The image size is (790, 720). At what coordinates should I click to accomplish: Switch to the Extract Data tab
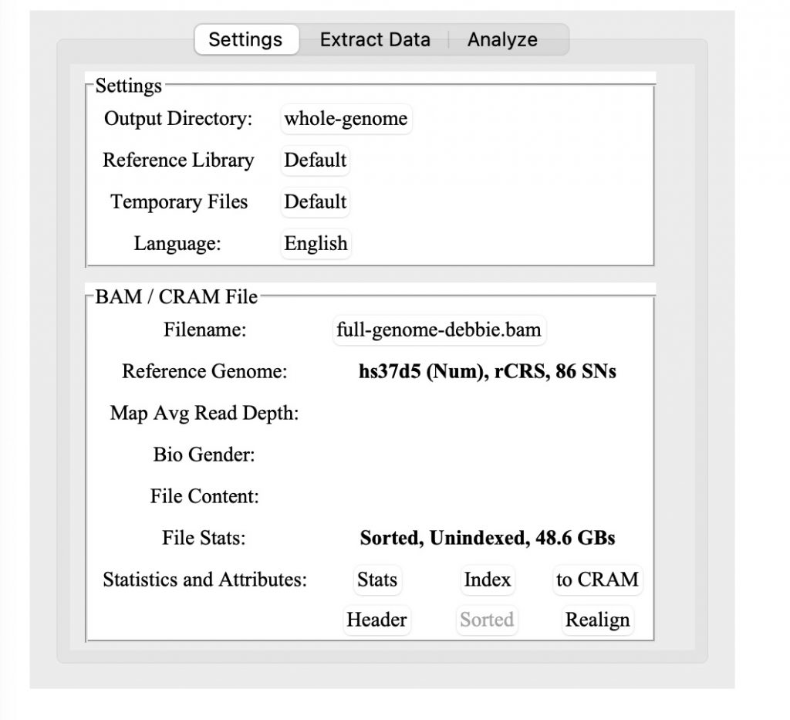(375, 39)
